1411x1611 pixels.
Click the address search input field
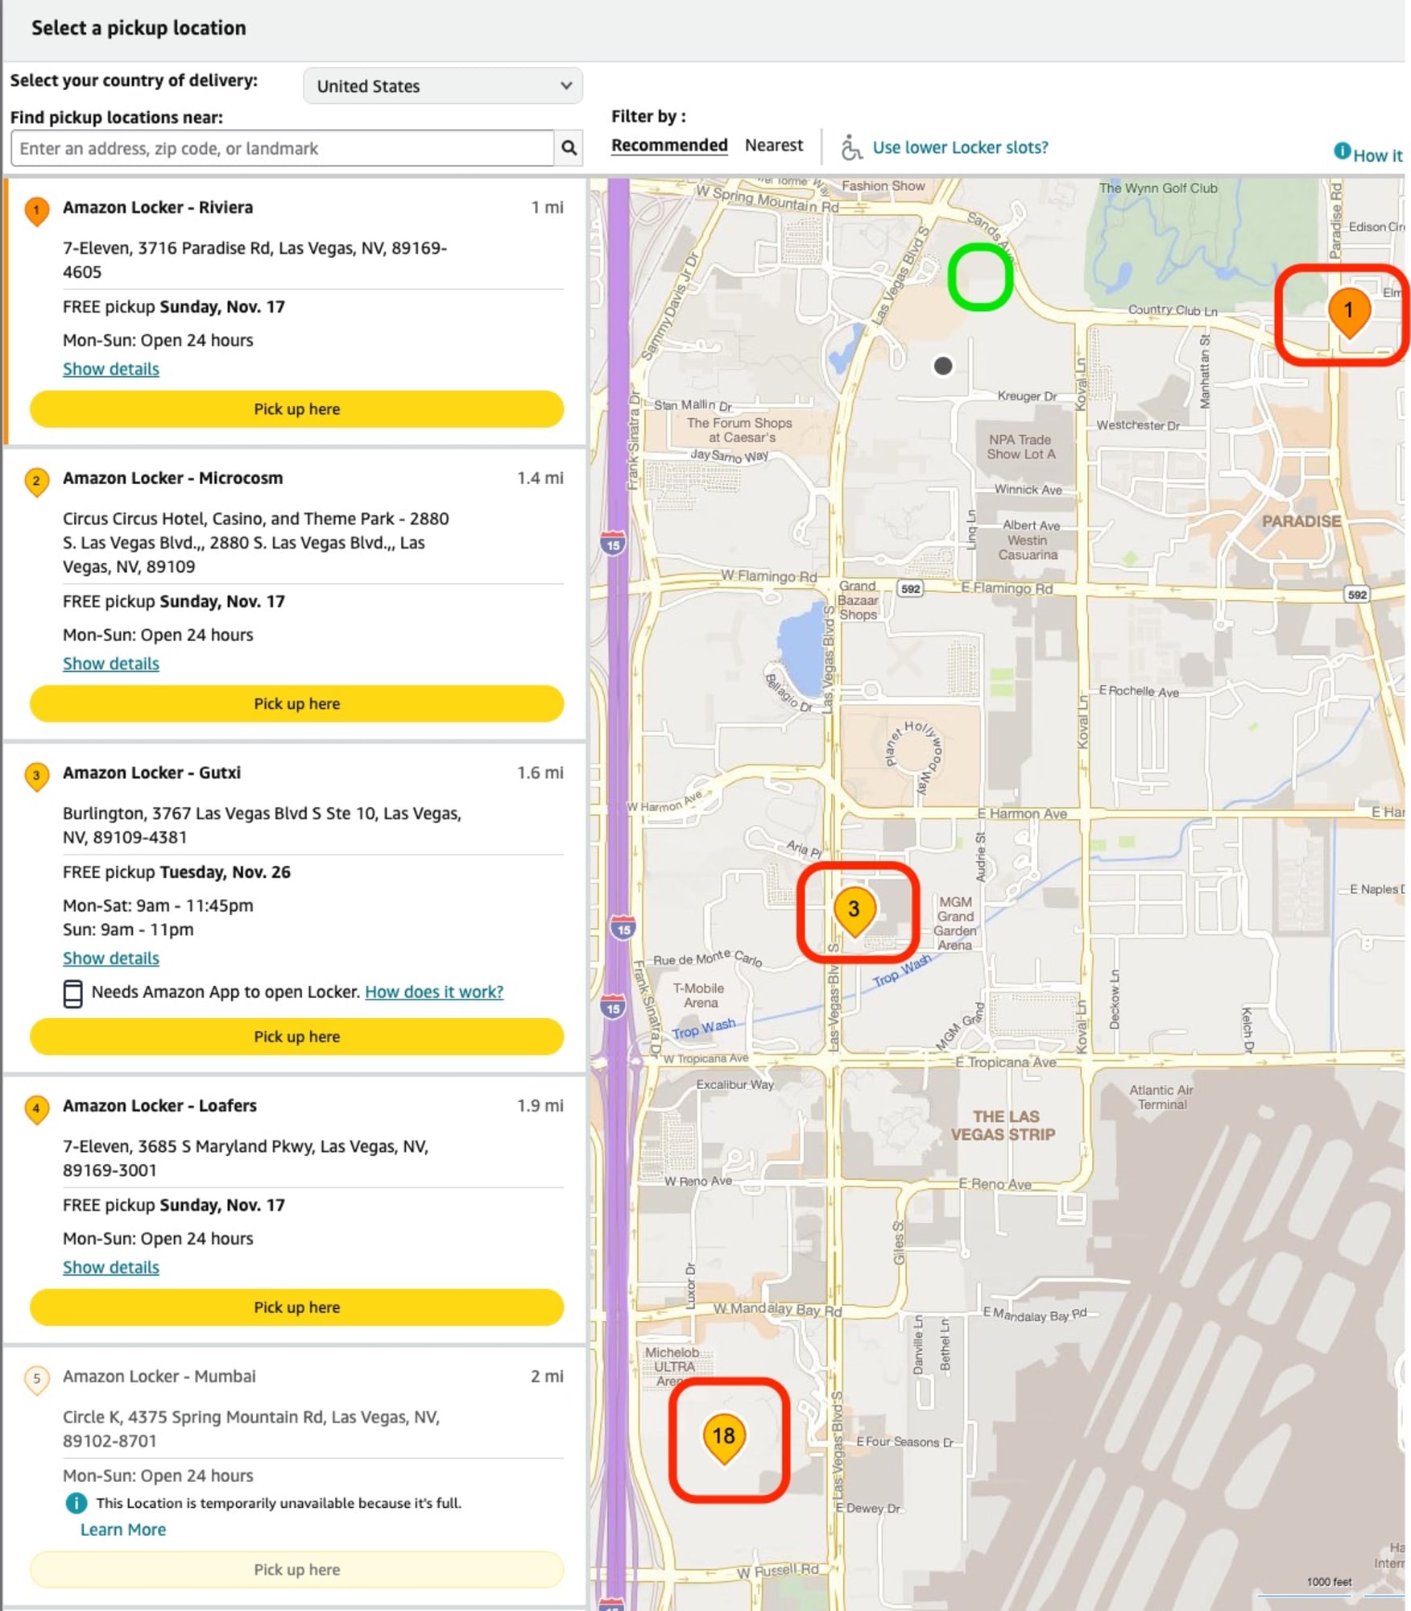(x=283, y=148)
